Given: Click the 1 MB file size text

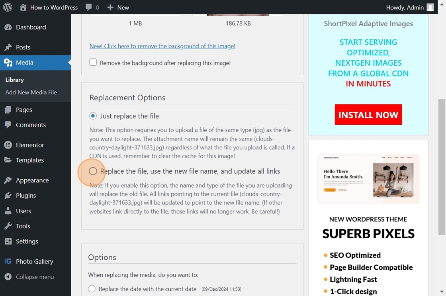Looking at the screenshot, I should [x=135, y=24].
